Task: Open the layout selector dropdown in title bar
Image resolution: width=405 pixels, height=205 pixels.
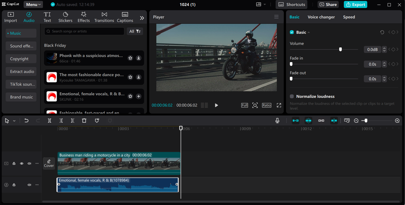Action: point(261,4)
